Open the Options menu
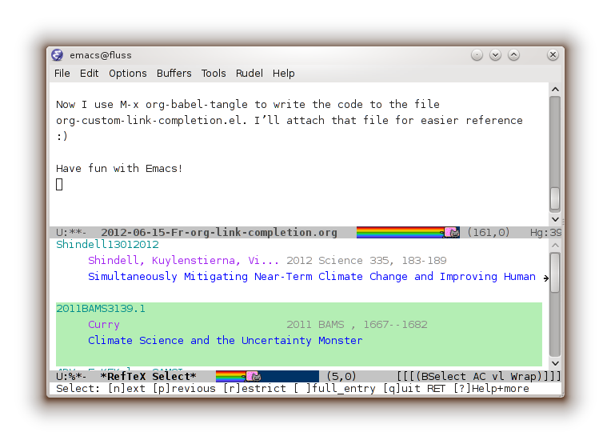This screenshot has height=444, width=611. 128,73
